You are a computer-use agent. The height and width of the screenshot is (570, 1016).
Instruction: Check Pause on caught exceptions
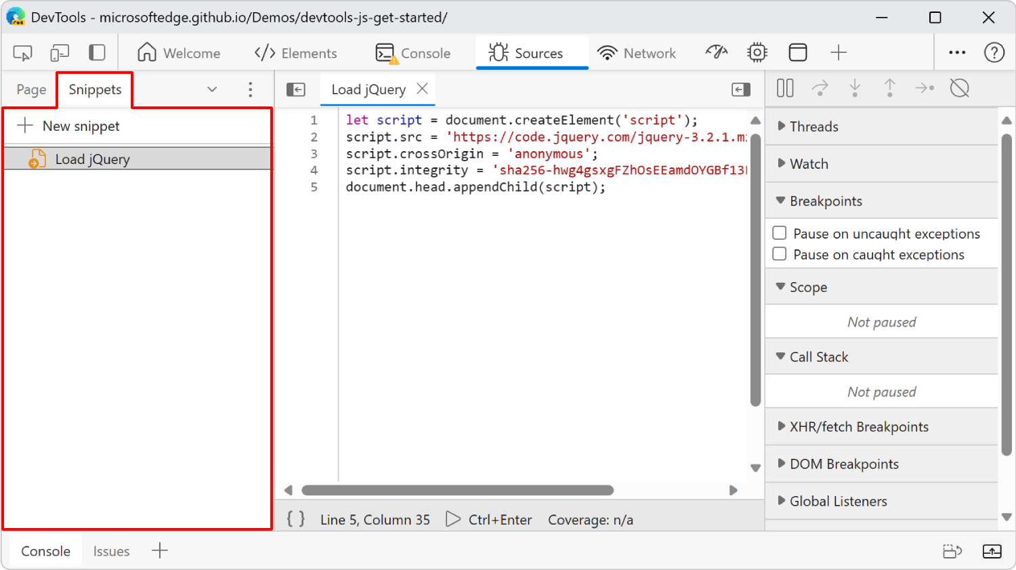779,254
